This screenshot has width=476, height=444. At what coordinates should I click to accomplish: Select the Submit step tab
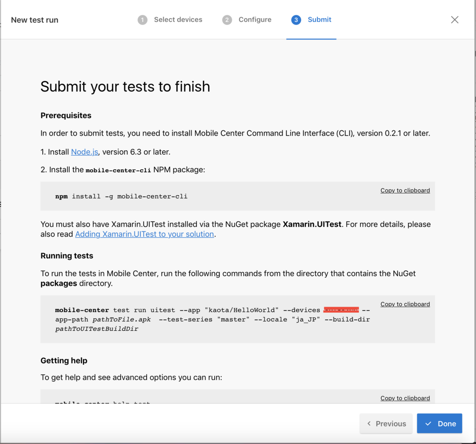click(x=311, y=19)
